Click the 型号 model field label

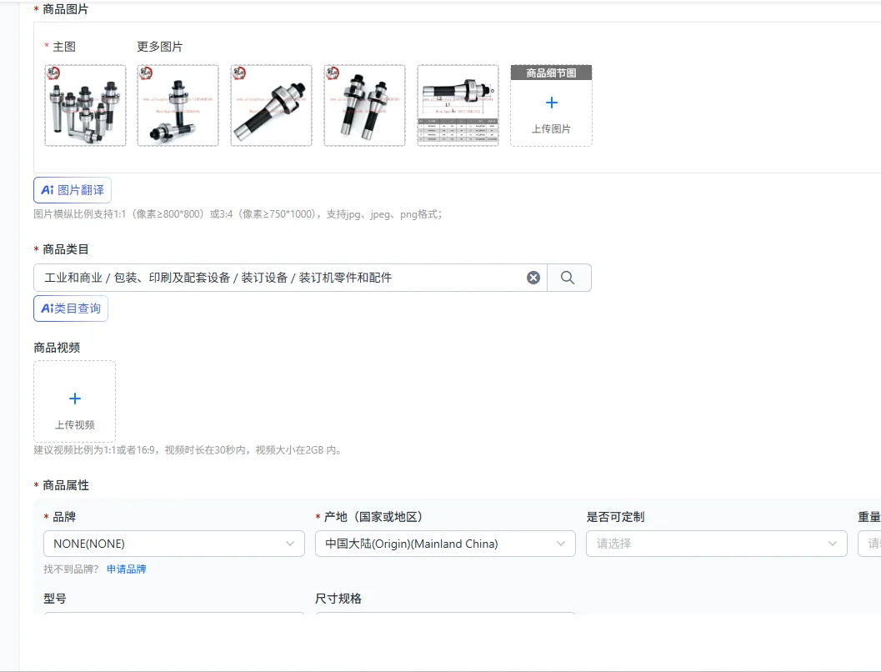click(55, 599)
